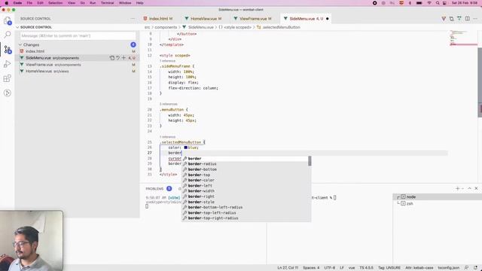Open the Extensions view

click(x=8, y=78)
